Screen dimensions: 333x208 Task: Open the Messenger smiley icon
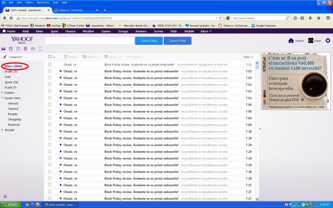click(33, 49)
